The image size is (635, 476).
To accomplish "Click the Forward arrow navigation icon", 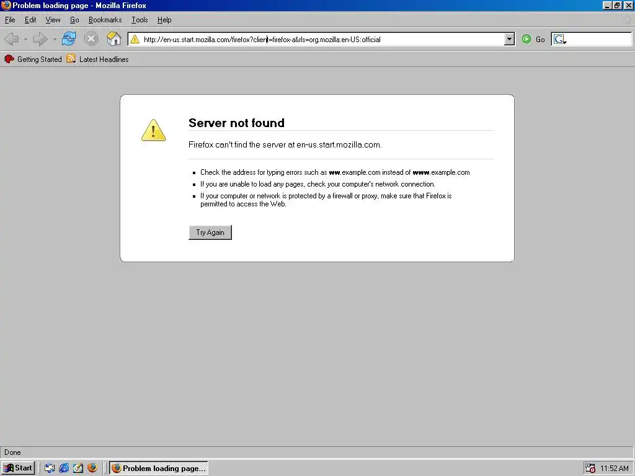I will click(x=40, y=39).
